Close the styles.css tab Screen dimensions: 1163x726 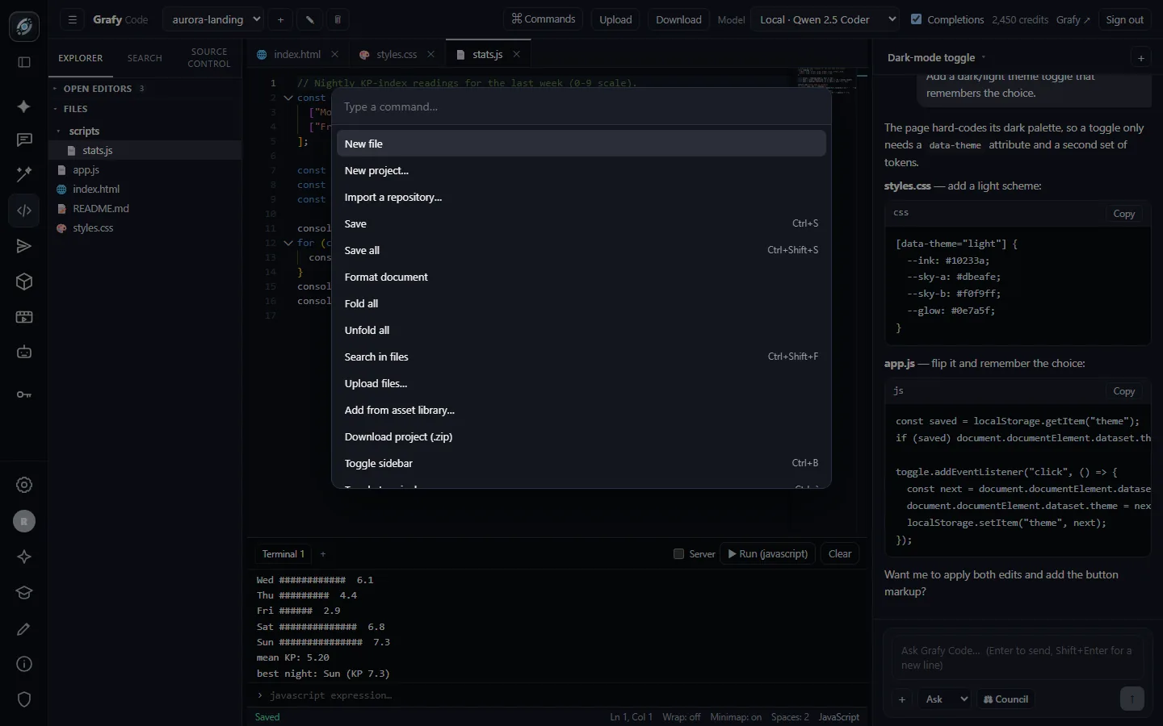point(430,54)
